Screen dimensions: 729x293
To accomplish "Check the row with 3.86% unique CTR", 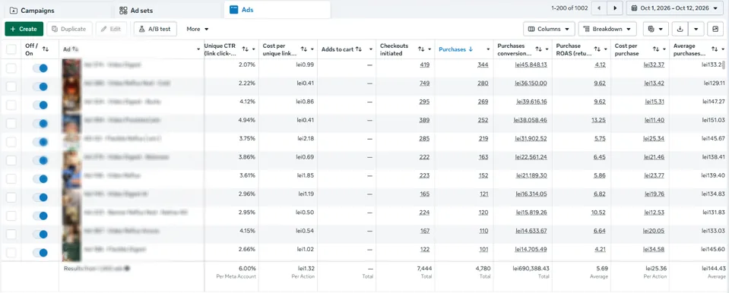I will (11, 160).
